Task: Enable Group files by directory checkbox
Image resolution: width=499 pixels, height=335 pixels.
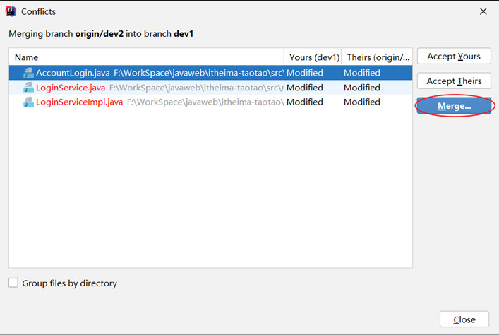Action: (13, 283)
